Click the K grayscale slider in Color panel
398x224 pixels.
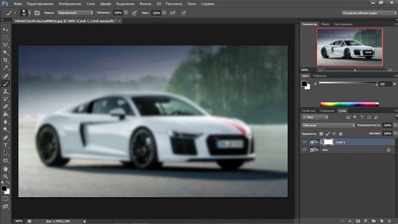point(348,83)
